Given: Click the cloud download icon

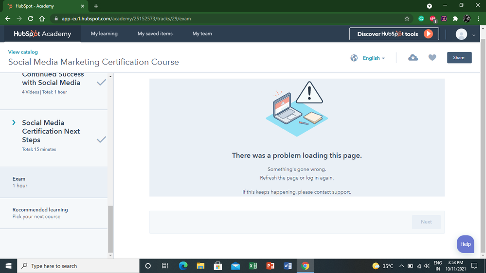Looking at the screenshot, I should point(413,58).
